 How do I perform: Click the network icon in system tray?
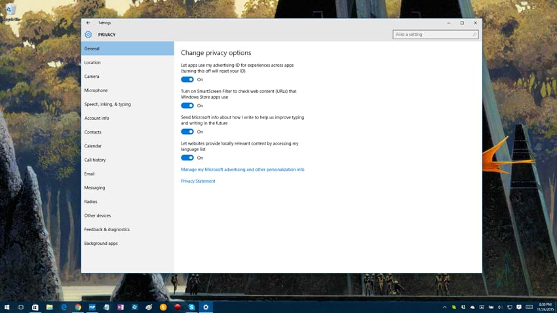click(509, 307)
